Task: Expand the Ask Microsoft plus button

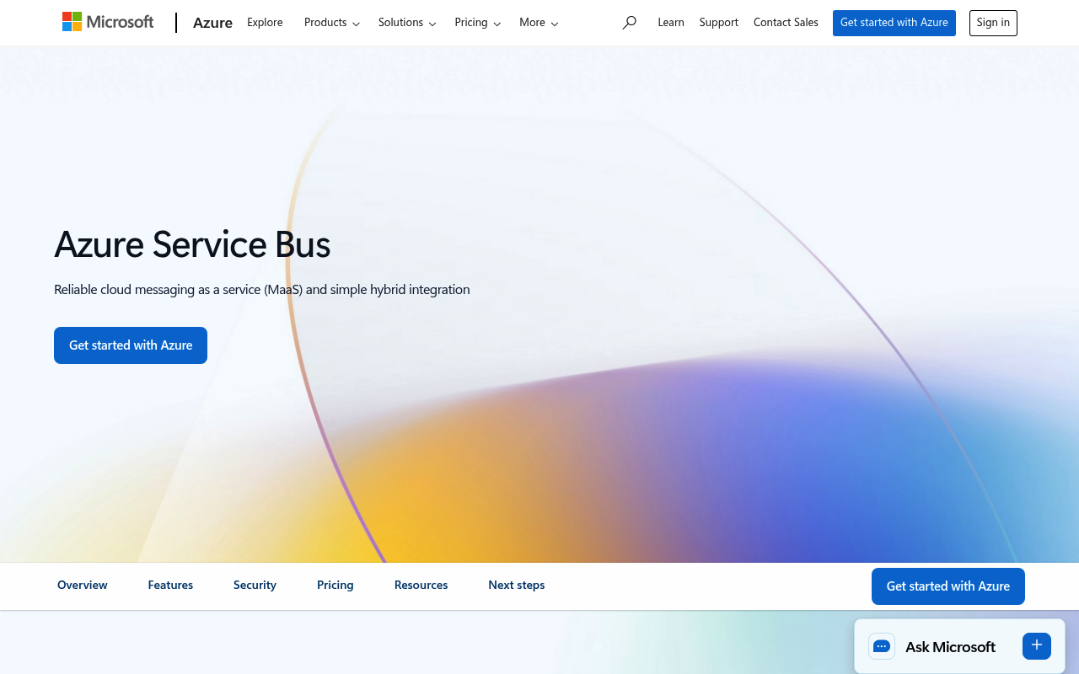Action: click(x=1037, y=646)
